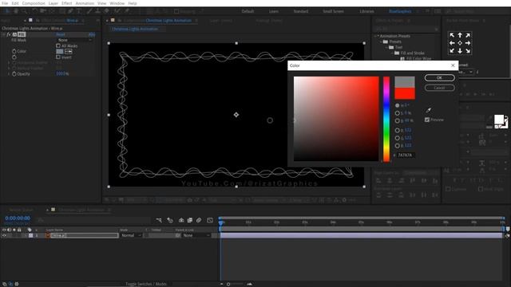Click the shy layers icon in timeline
The width and height of the screenshot is (511, 287).
181,220
